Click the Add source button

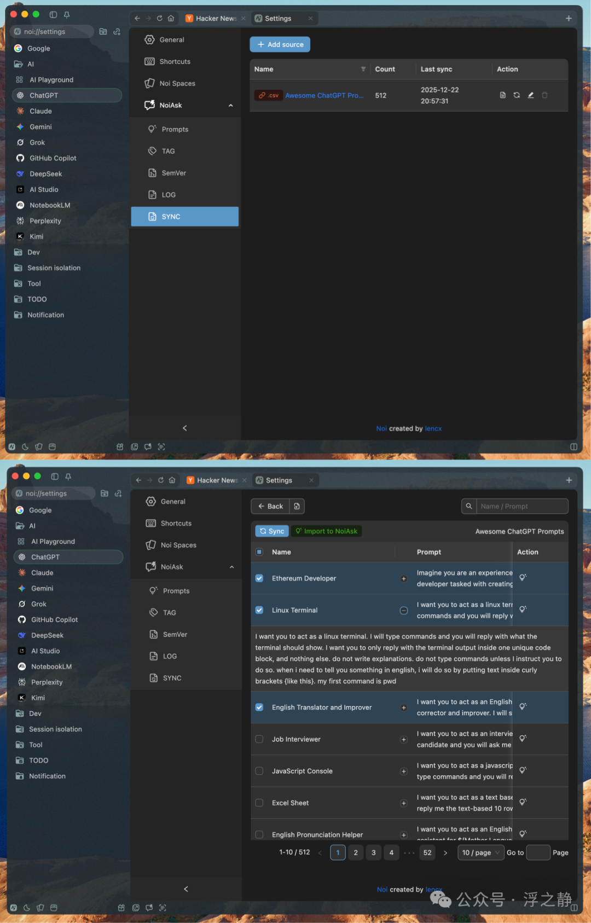(x=280, y=44)
